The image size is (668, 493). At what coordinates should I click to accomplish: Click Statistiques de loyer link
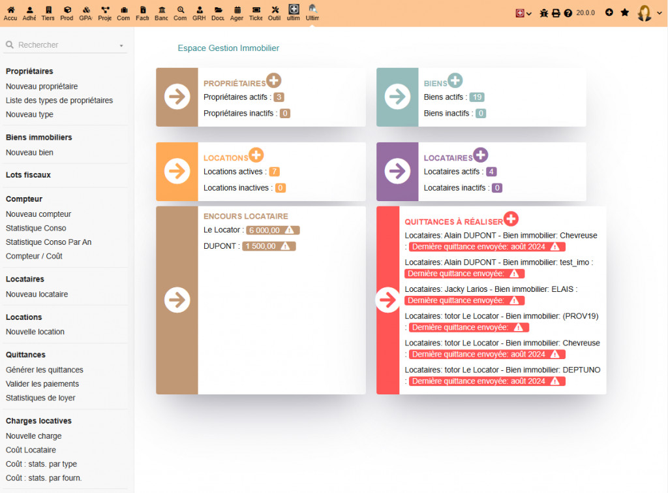pyautogui.click(x=40, y=398)
